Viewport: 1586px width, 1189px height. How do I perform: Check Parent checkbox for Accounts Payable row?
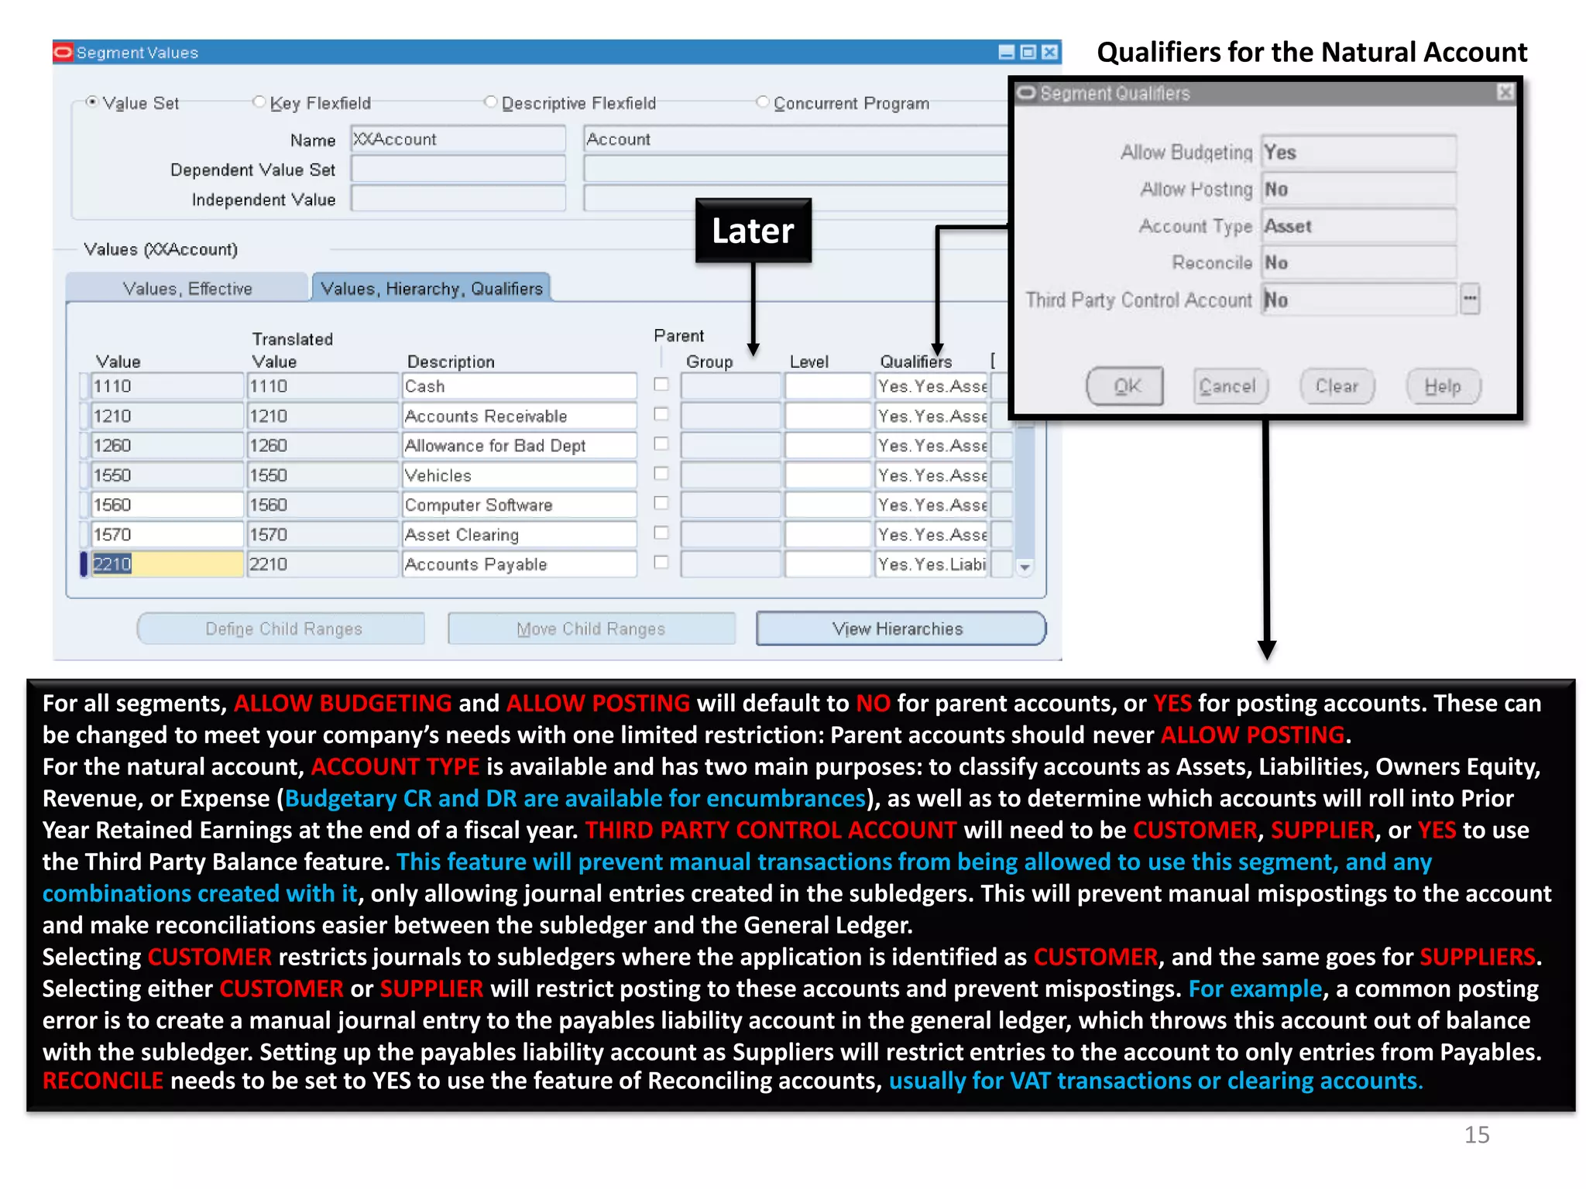[661, 562]
